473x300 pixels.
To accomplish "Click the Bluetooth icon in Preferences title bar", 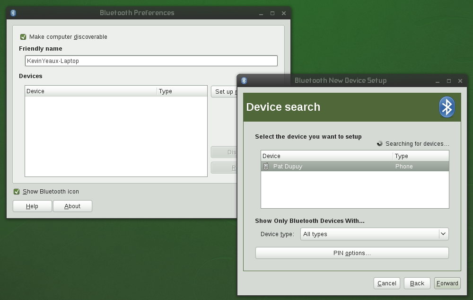I will 13,13.
